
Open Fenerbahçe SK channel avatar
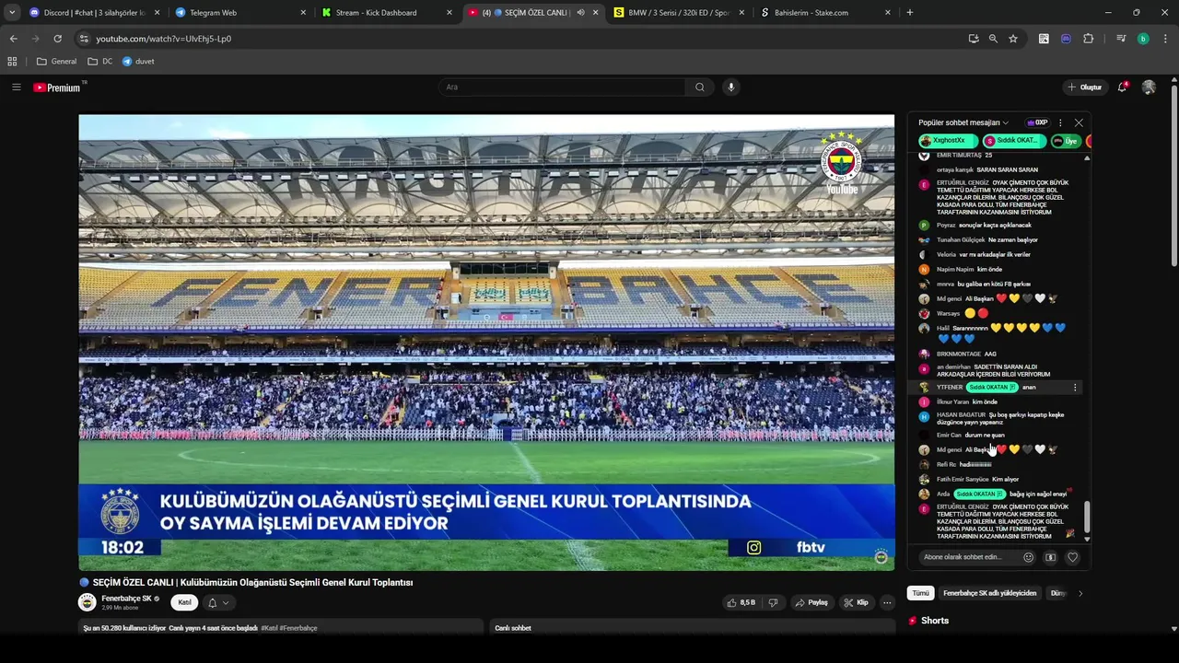click(x=88, y=602)
